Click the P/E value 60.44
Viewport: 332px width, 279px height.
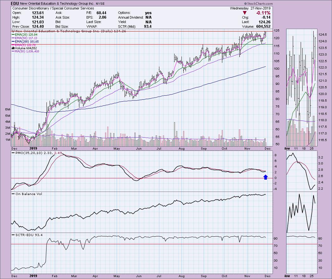pyautogui.click(x=101, y=13)
